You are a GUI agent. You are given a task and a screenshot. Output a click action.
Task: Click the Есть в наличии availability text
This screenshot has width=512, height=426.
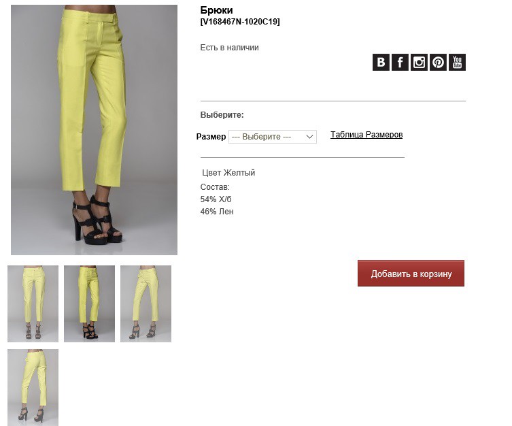(x=230, y=48)
